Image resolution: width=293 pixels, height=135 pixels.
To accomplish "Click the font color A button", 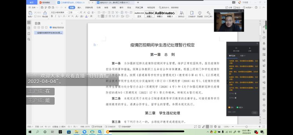I will pos(86,16).
